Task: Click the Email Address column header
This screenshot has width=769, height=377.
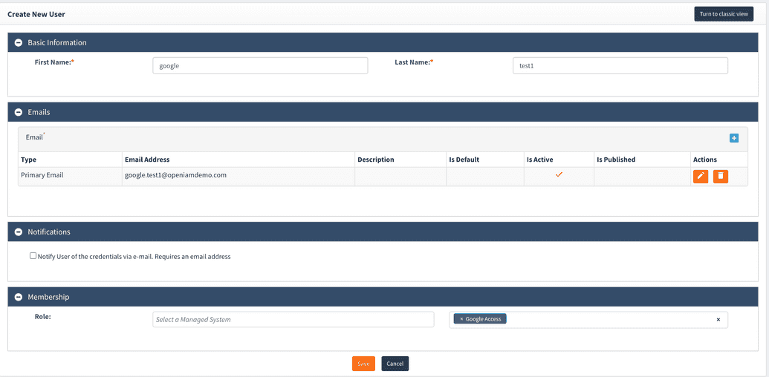Action: 147,160
